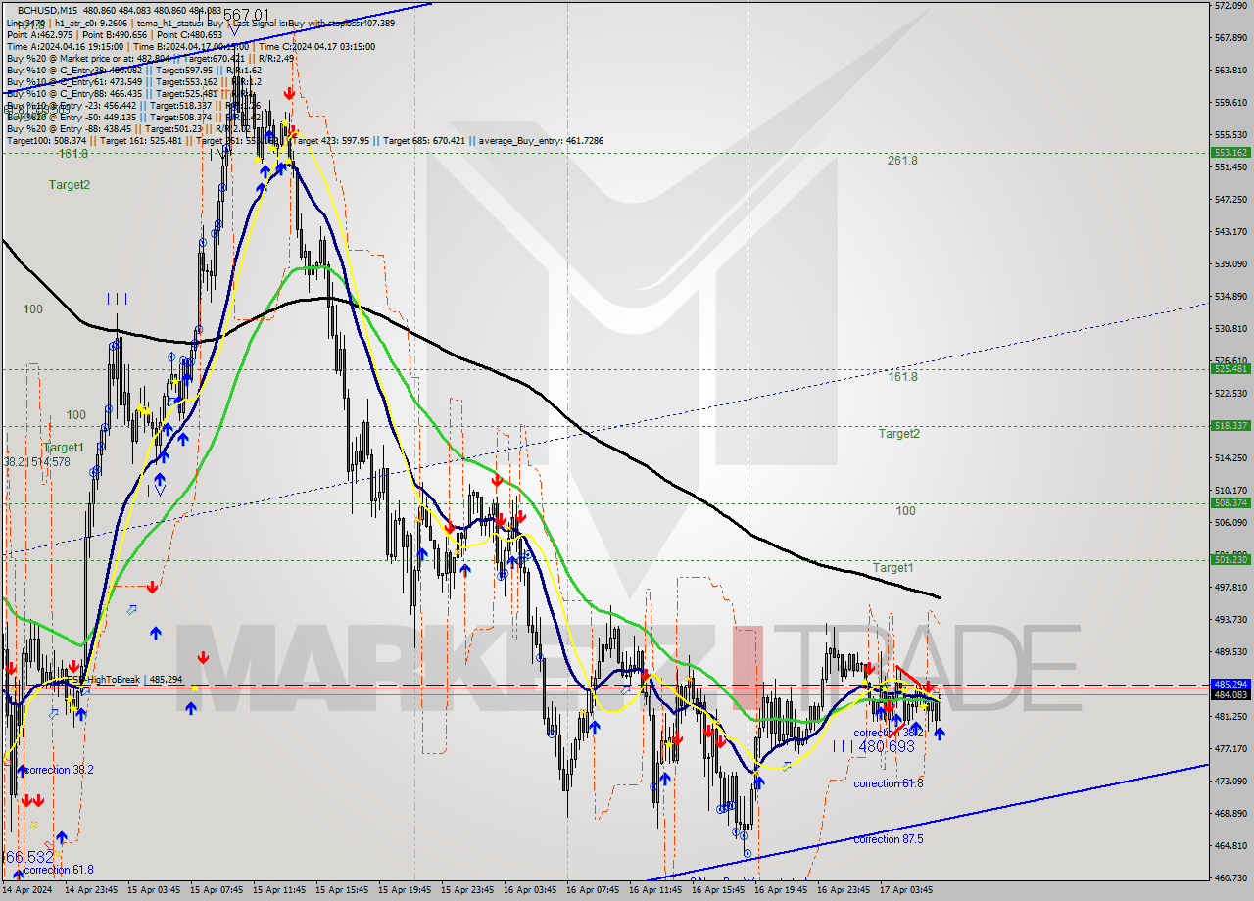Screen dimensions: 1254x901
Task: Click the 15 Apr 07:45 time label
Action: tap(217, 890)
